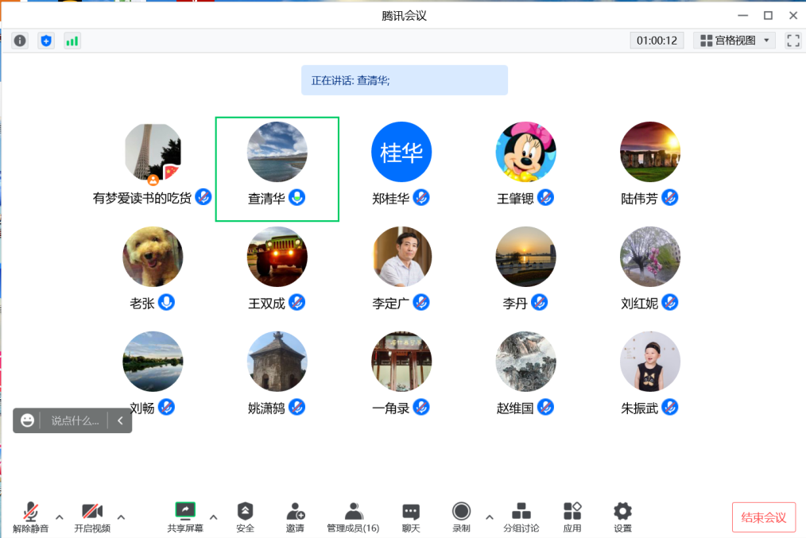The image size is (806, 538).
Task: Start 录制 recording
Action: pos(461,517)
